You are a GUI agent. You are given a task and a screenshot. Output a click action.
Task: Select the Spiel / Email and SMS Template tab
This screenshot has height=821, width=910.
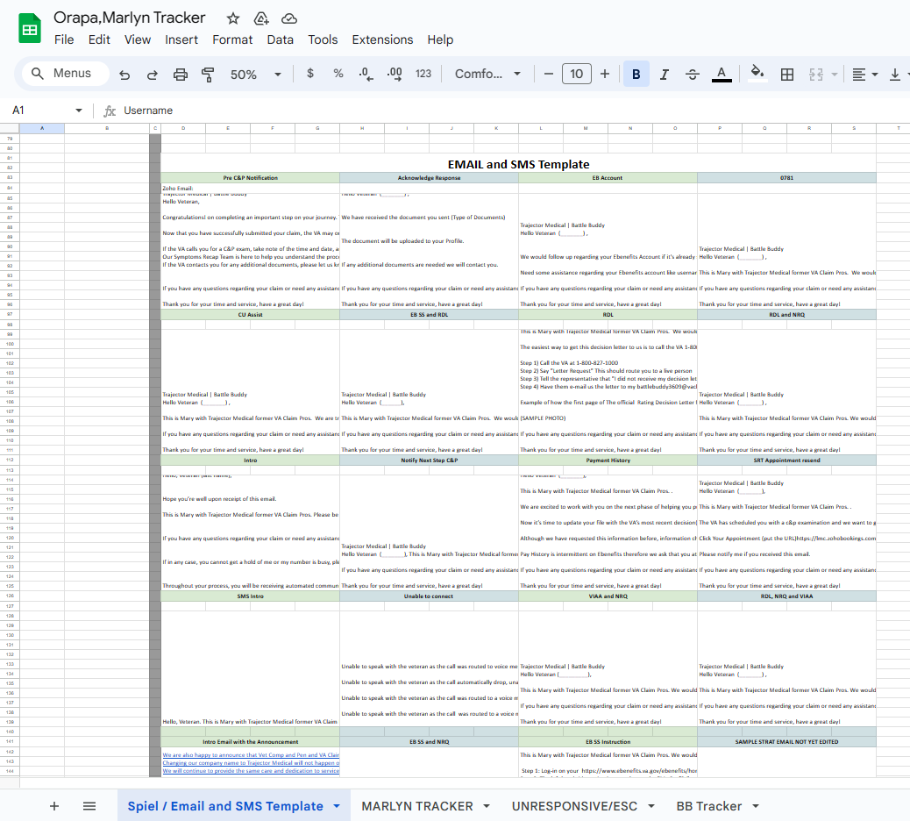click(225, 806)
